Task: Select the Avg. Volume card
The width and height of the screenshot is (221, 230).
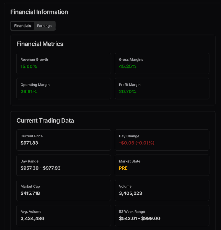Action: click(63, 215)
